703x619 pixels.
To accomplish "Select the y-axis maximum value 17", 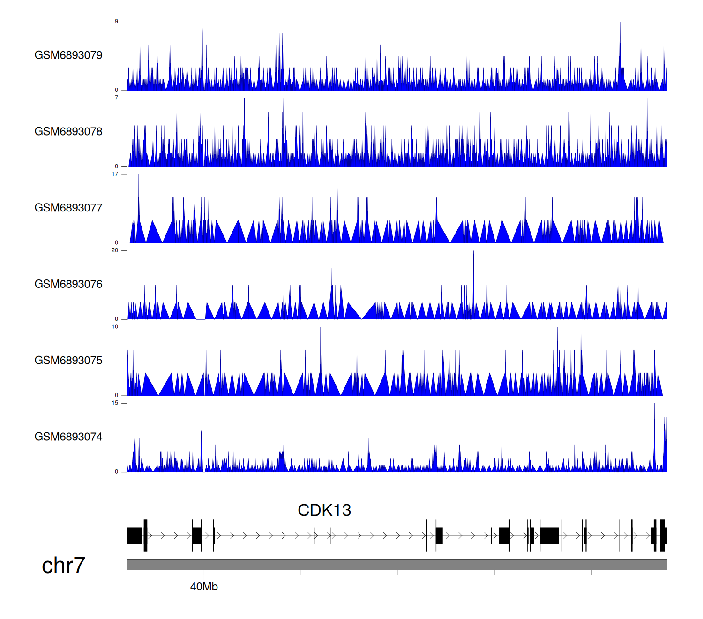I will tap(115, 174).
